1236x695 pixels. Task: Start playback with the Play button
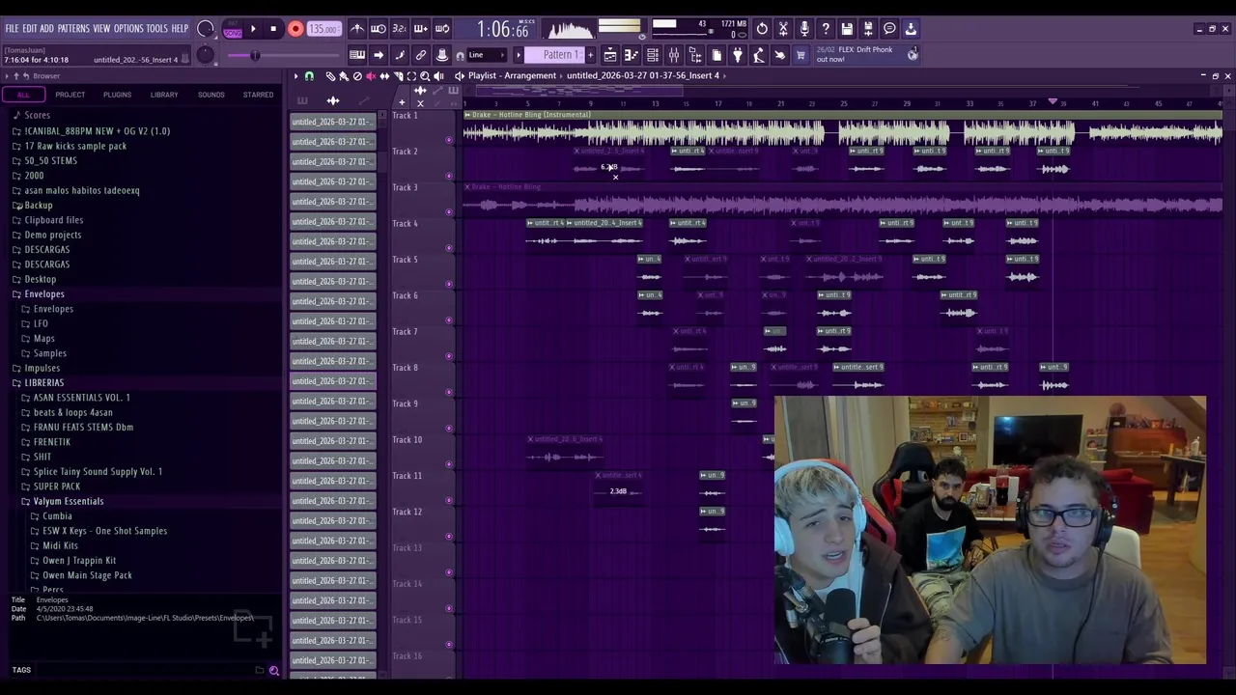pyautogui.click(x=253, y=29)
